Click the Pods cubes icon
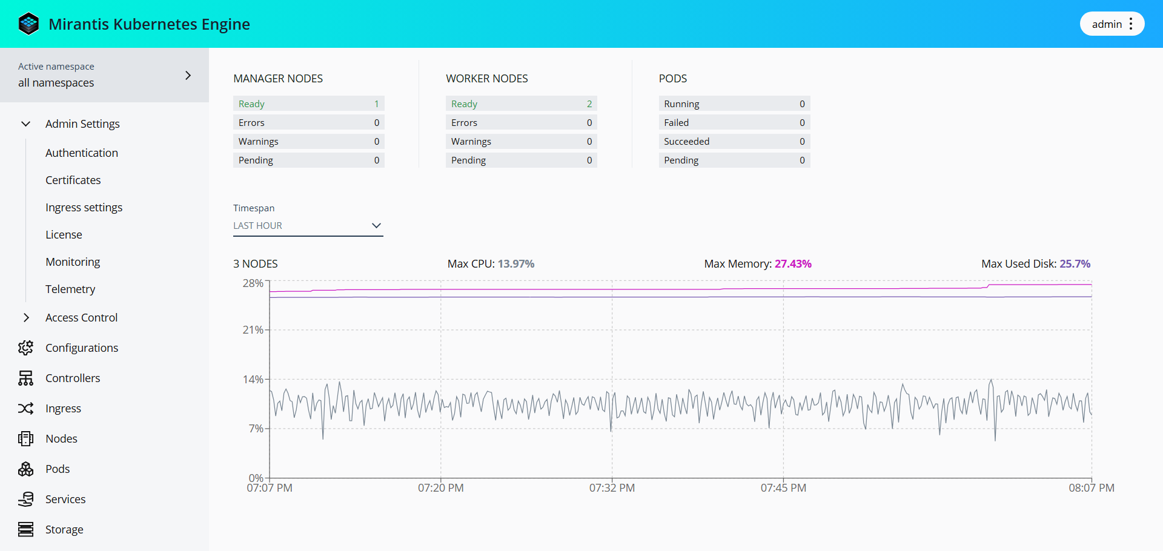Image resolution: width=1163 pixels, height=551 pixels. 25,469
